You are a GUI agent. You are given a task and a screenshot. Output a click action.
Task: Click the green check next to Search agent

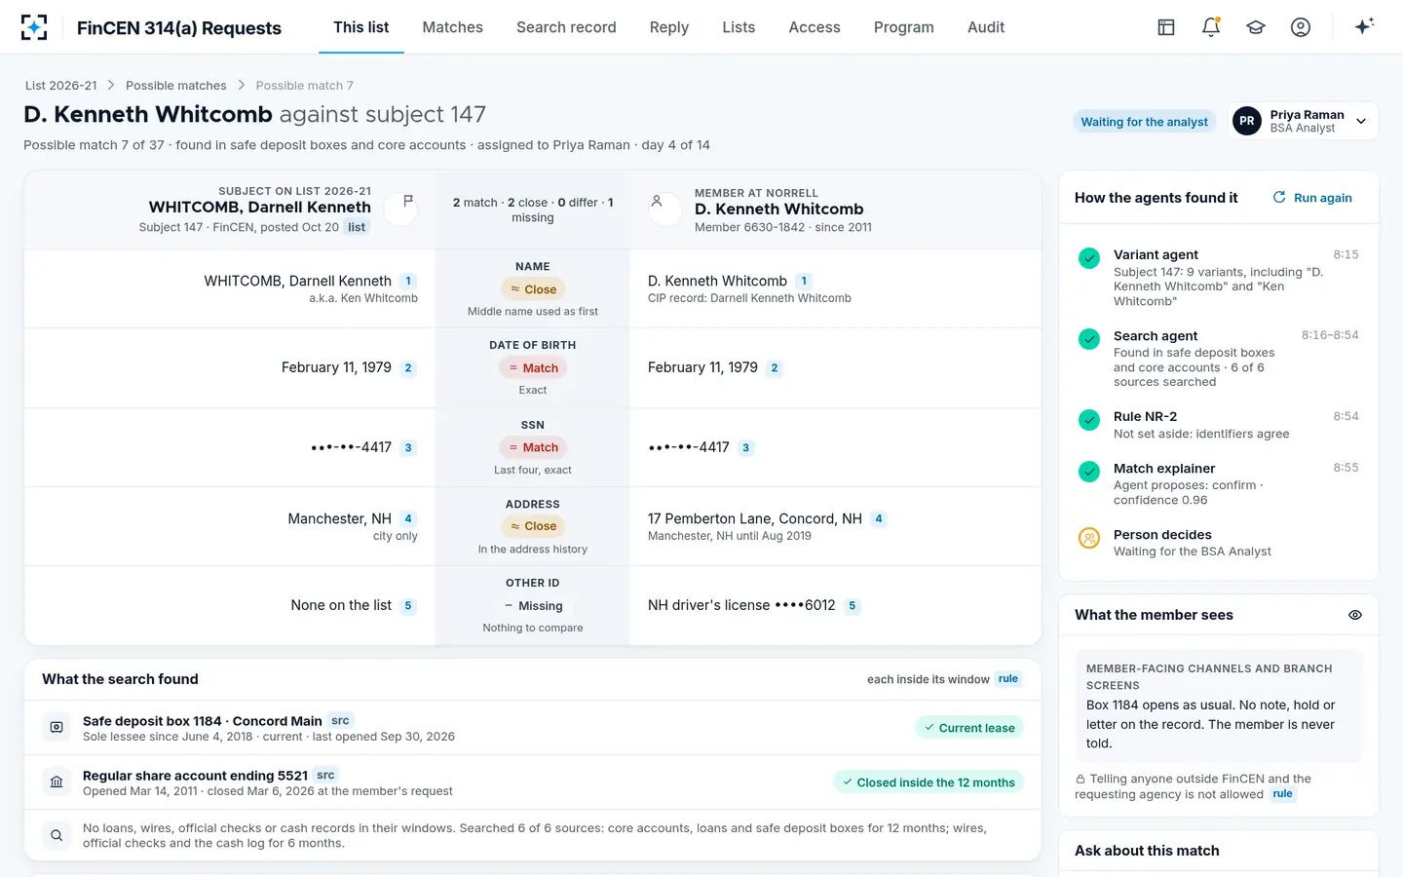point(1089,339)
